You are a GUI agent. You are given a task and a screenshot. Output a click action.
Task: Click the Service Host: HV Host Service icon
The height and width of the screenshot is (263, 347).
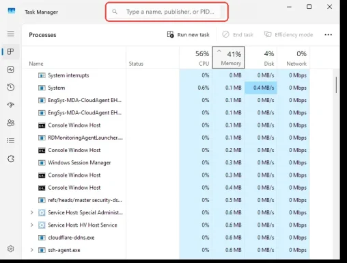42,225
